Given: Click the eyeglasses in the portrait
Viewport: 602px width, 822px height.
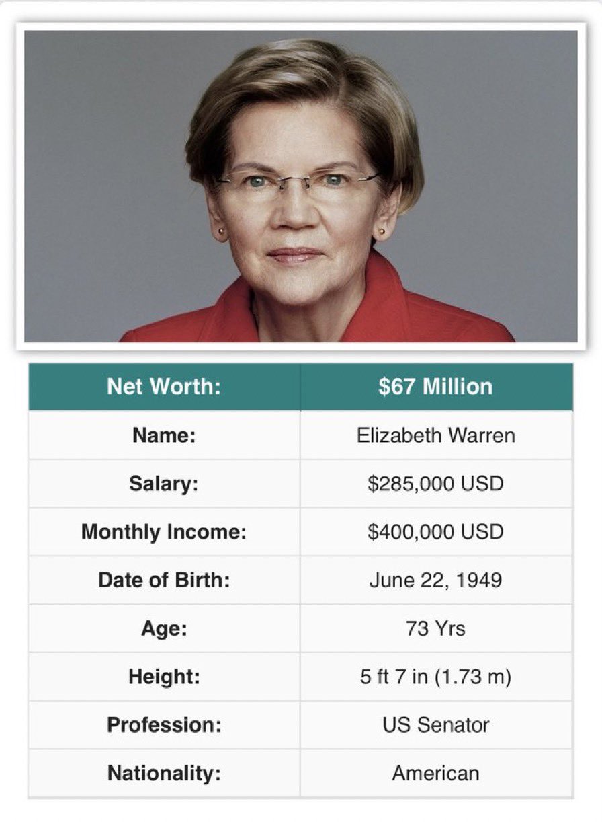Looking at the screenshot, I should (298, 181).
